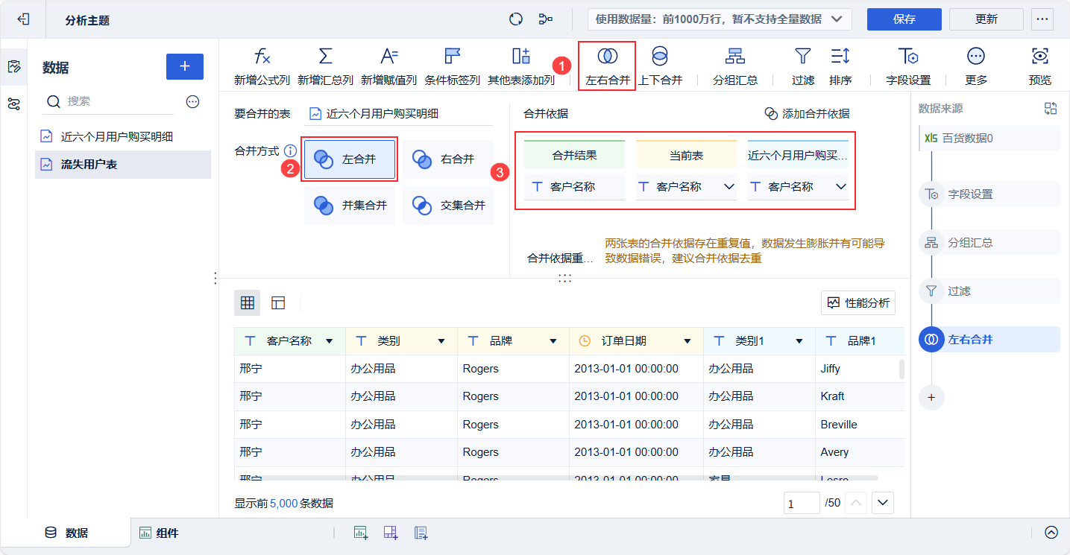Open the data panel icon in left sidebar
Image resolution: width=1070 pixels, height=555 pixels.
[13, 67]
